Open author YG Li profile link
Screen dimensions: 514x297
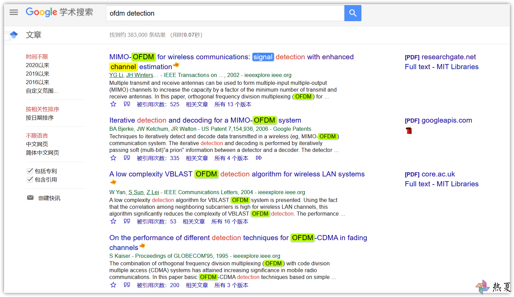tap(116, 75)
